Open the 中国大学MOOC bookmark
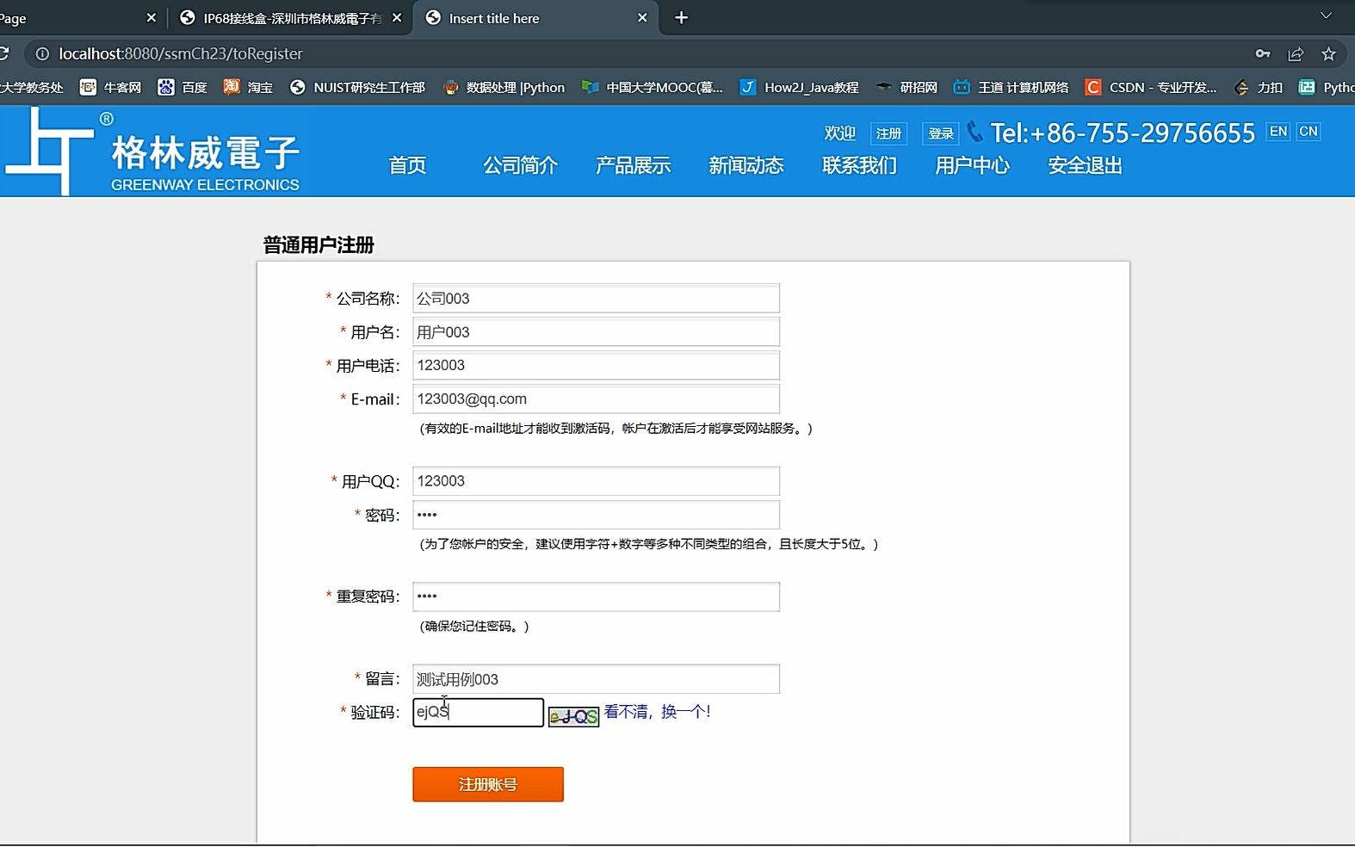The height and width of the screenshot is (847, 1355). pyautogui.click(x=652, y=87)
